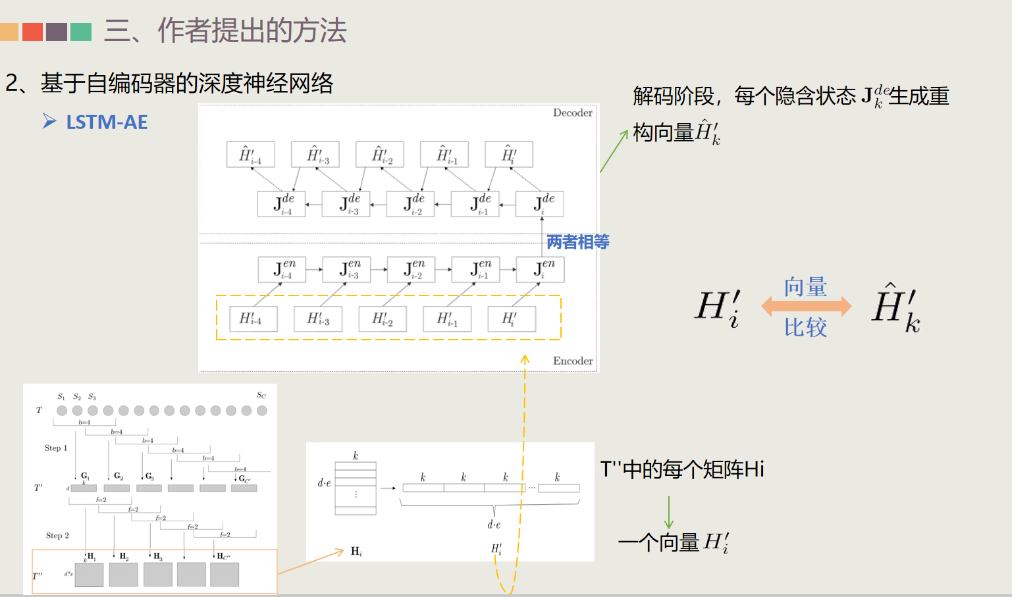The image size is (1012, 597).
Task: Click the H_i matrix thumbnail in T'' row
Action: [x=88, y=575]
